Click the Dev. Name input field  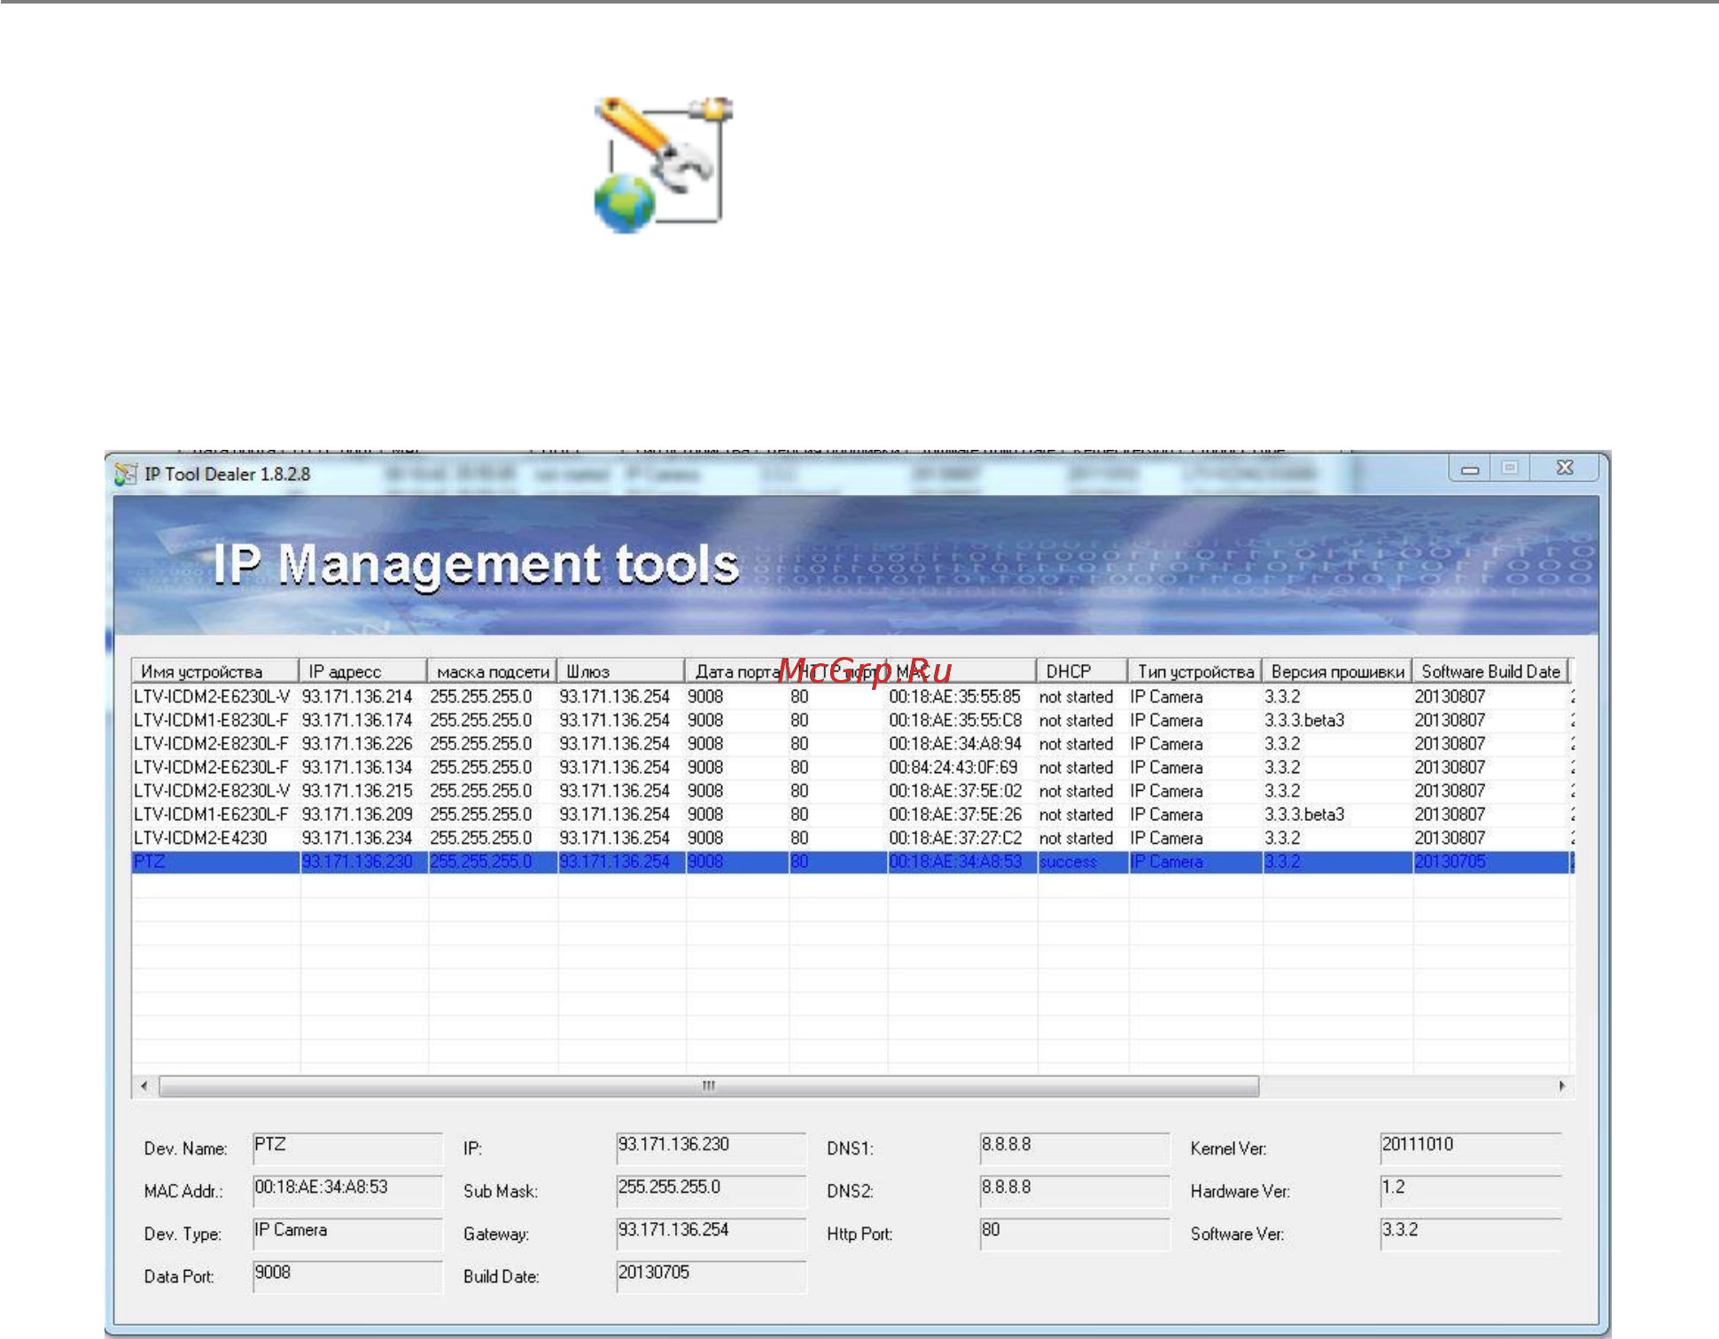pos(347,1148)
